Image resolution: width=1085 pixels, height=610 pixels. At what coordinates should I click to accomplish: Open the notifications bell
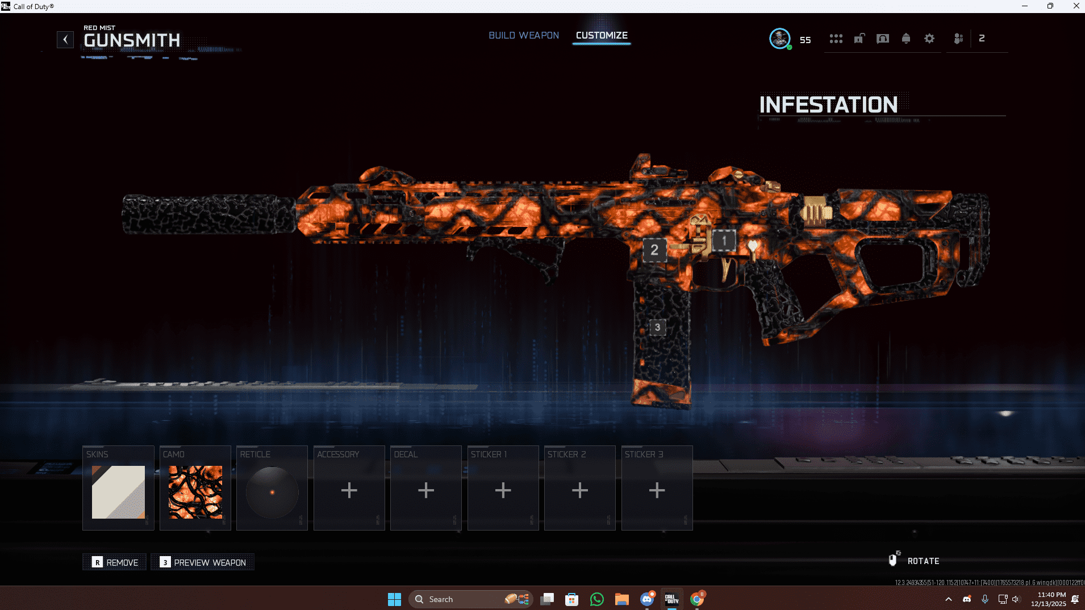(906, 39)
